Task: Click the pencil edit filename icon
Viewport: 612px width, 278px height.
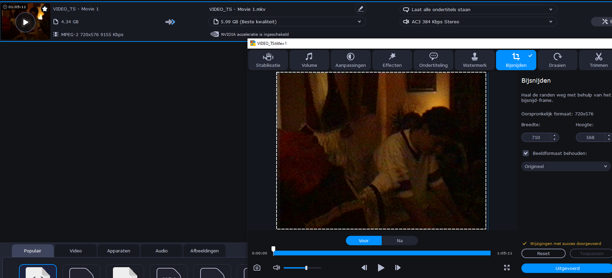Action: coord(360,9)
